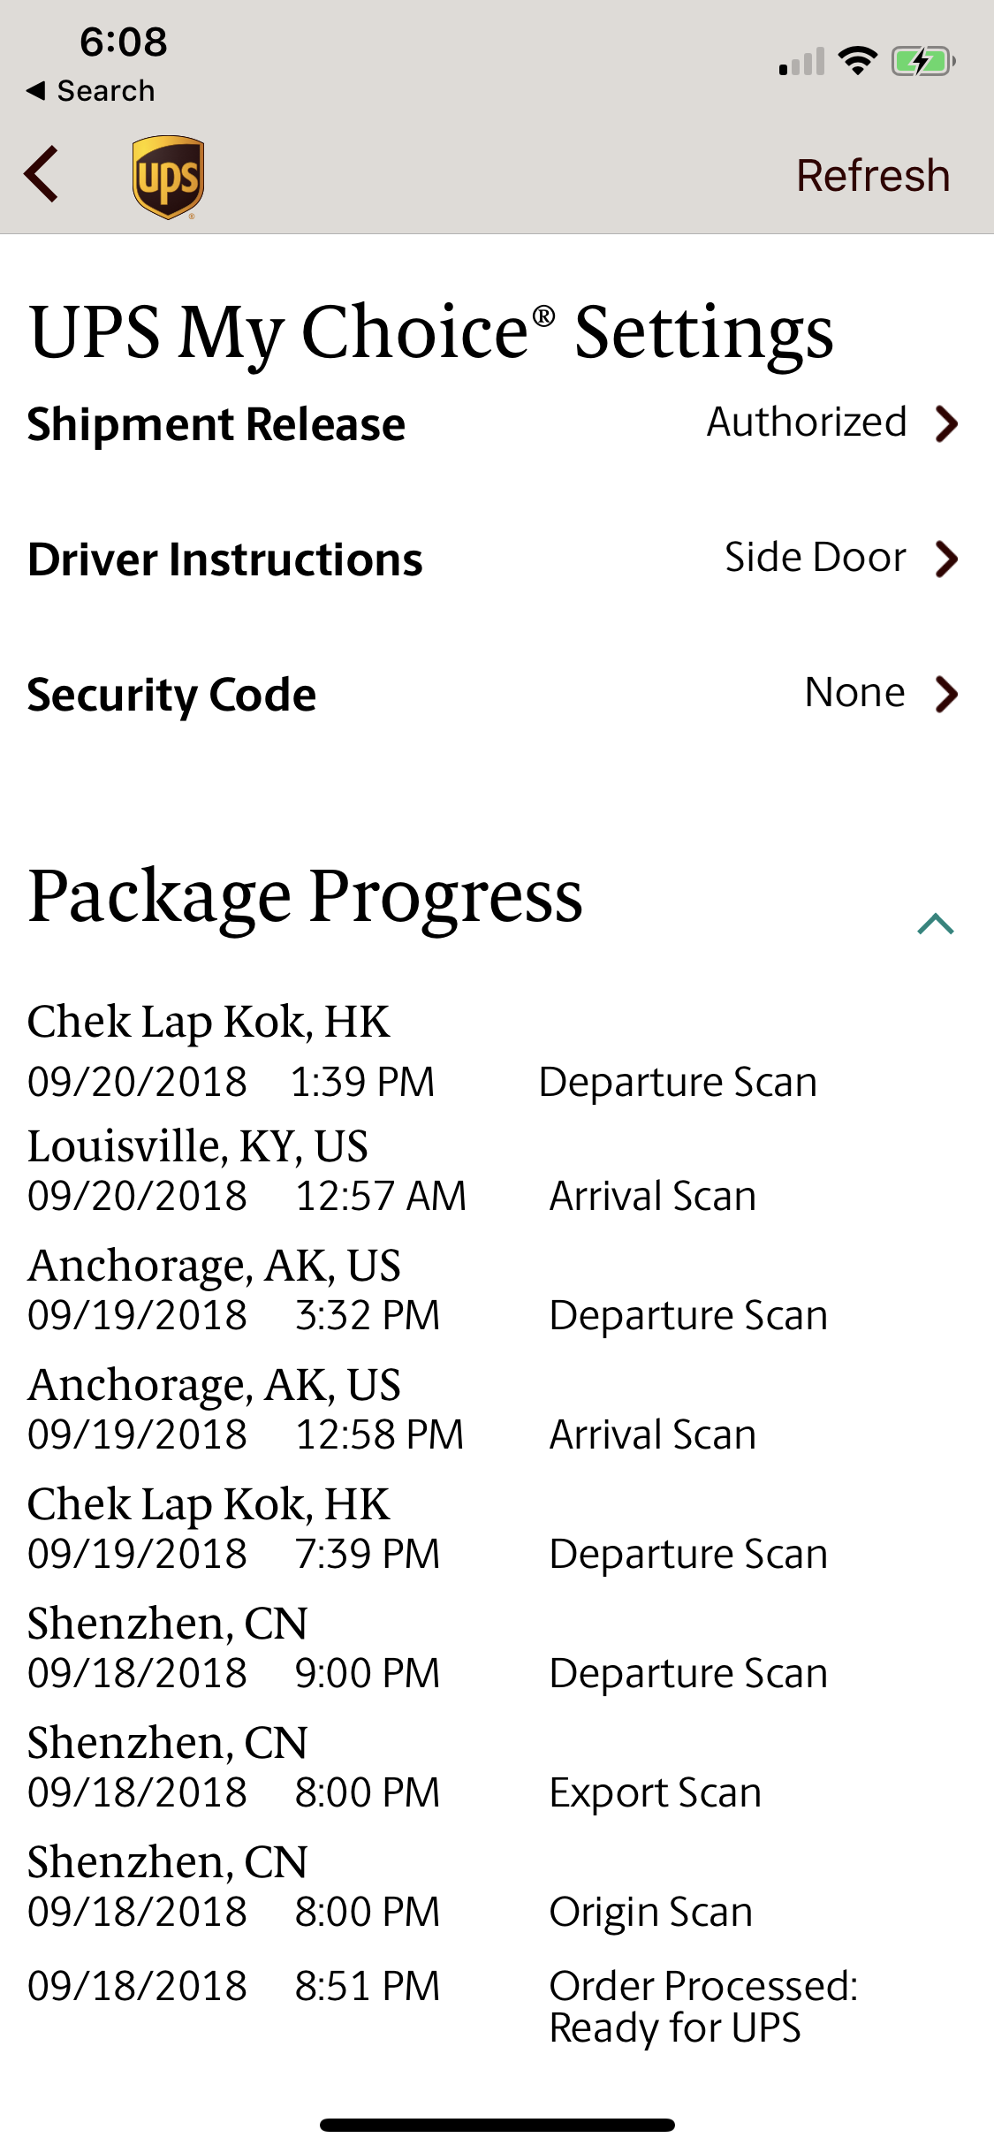
Task: Tap the battery charging icon
Action: 922,62
